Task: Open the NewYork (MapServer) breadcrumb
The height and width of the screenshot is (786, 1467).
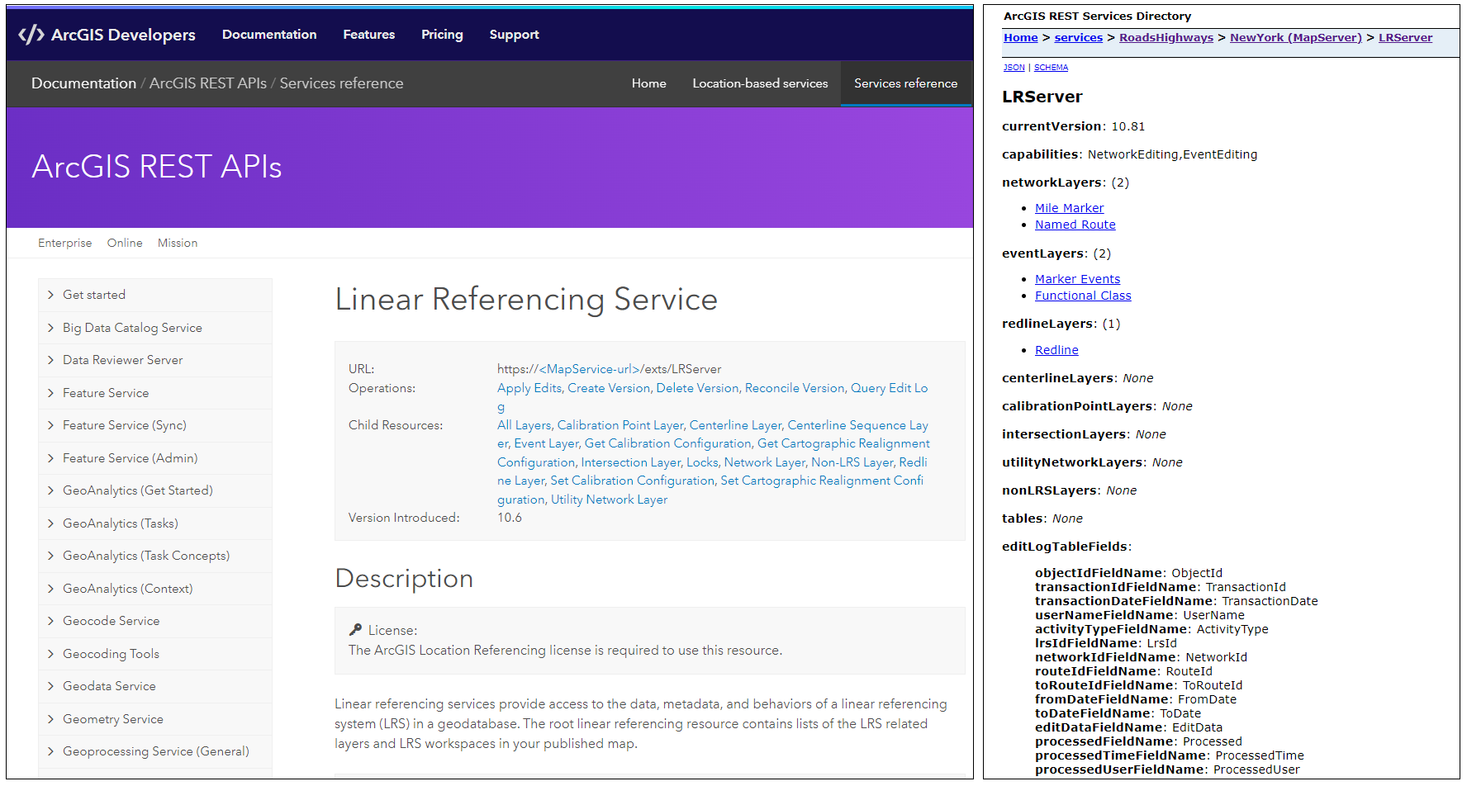Action: coord(1295,37)
